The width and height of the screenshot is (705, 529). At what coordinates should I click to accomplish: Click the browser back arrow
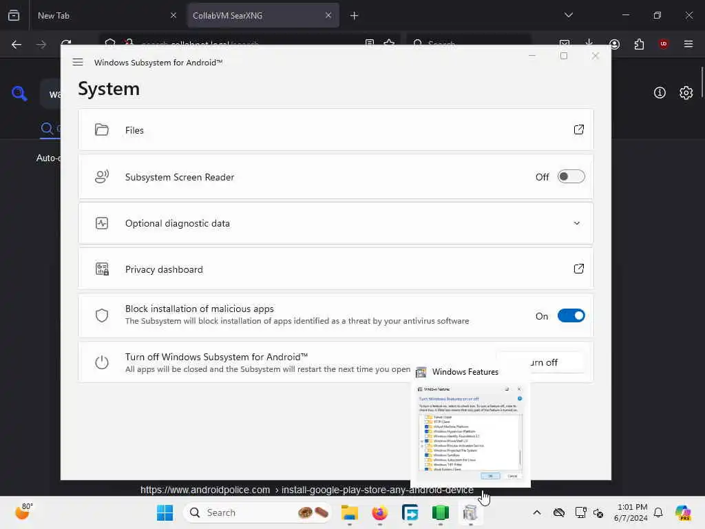(17, 44)
